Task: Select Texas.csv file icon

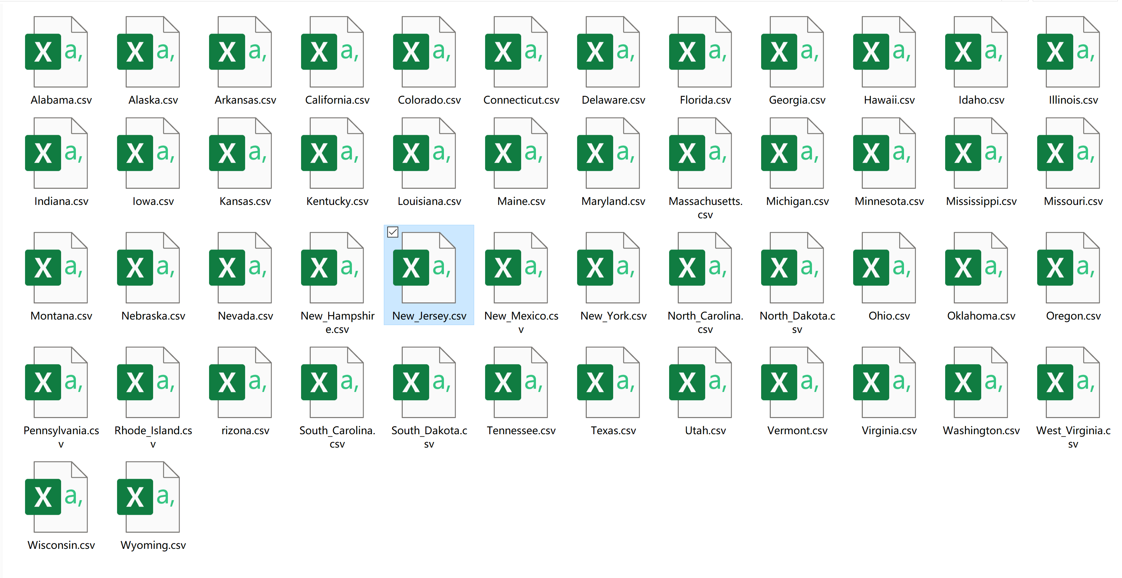Action: (x=608, y=382)
